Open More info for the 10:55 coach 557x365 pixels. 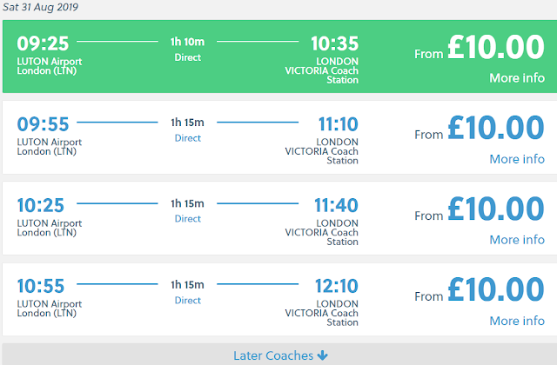click(x=517, y=321)
